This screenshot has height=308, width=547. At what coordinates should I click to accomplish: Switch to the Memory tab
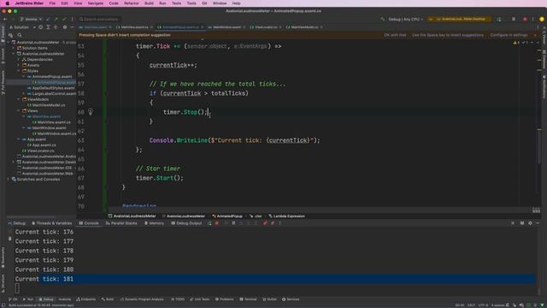pos(154,223)
